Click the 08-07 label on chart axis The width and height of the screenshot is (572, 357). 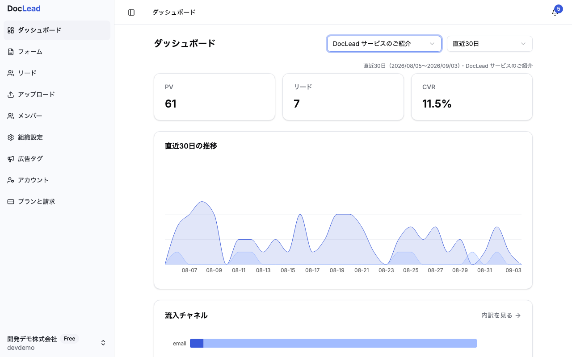click(189, 270)
